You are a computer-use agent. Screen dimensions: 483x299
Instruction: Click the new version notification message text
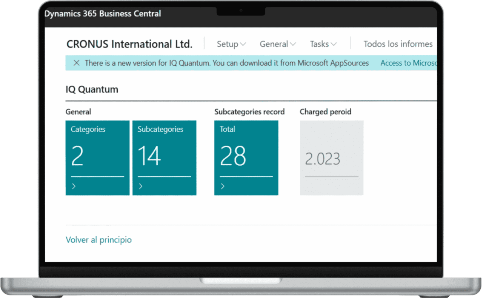[x=227, y=63]
